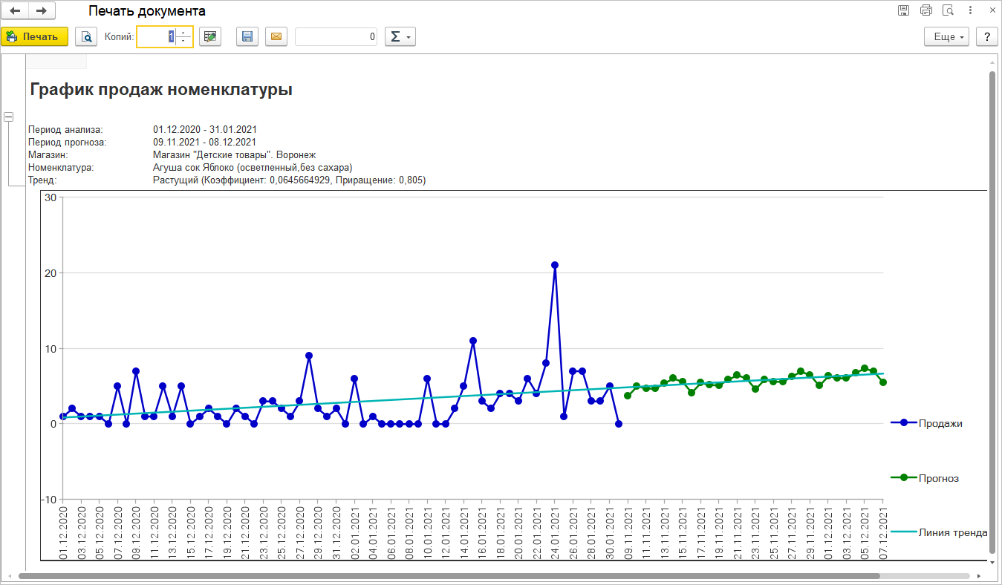Open the Еще dropdown menu
This screenshot has height=585, width=1002.
click(947, 36)
